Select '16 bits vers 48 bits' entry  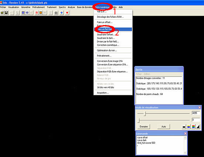(106, 88)
